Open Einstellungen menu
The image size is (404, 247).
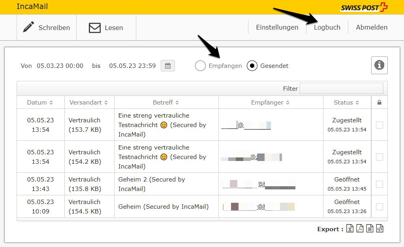[x=277, y=27]
